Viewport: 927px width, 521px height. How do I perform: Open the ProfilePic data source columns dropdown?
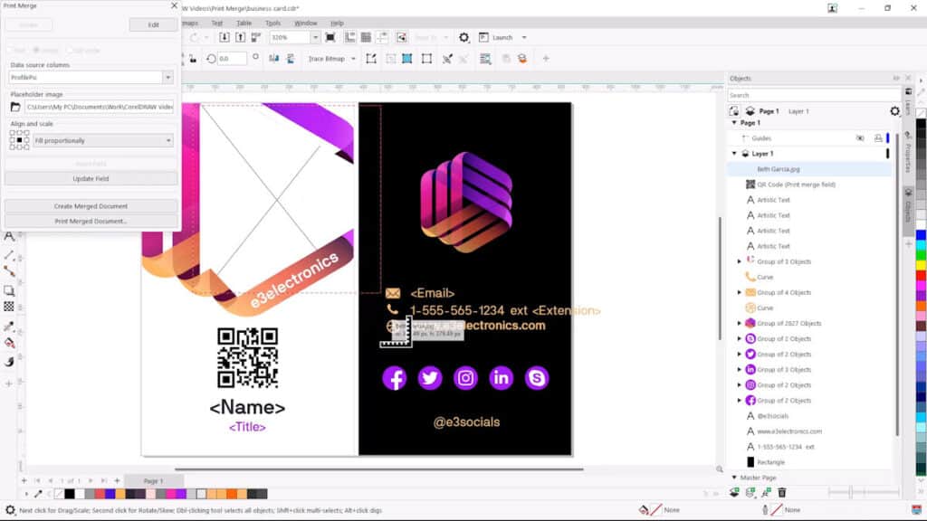pos(167,77)
